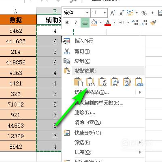Screen dimensions: 162x162
Task: Choose 复制(C) from context menu
Action: tap(103, 61)
